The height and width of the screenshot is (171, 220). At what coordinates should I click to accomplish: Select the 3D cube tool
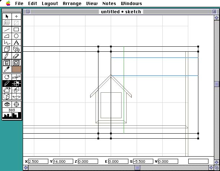pos(7,49)
